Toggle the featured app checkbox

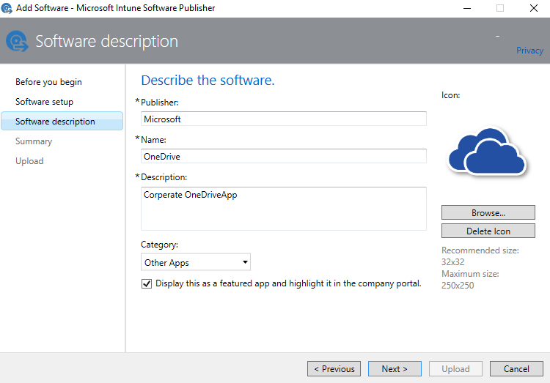(x=147, y=283)
